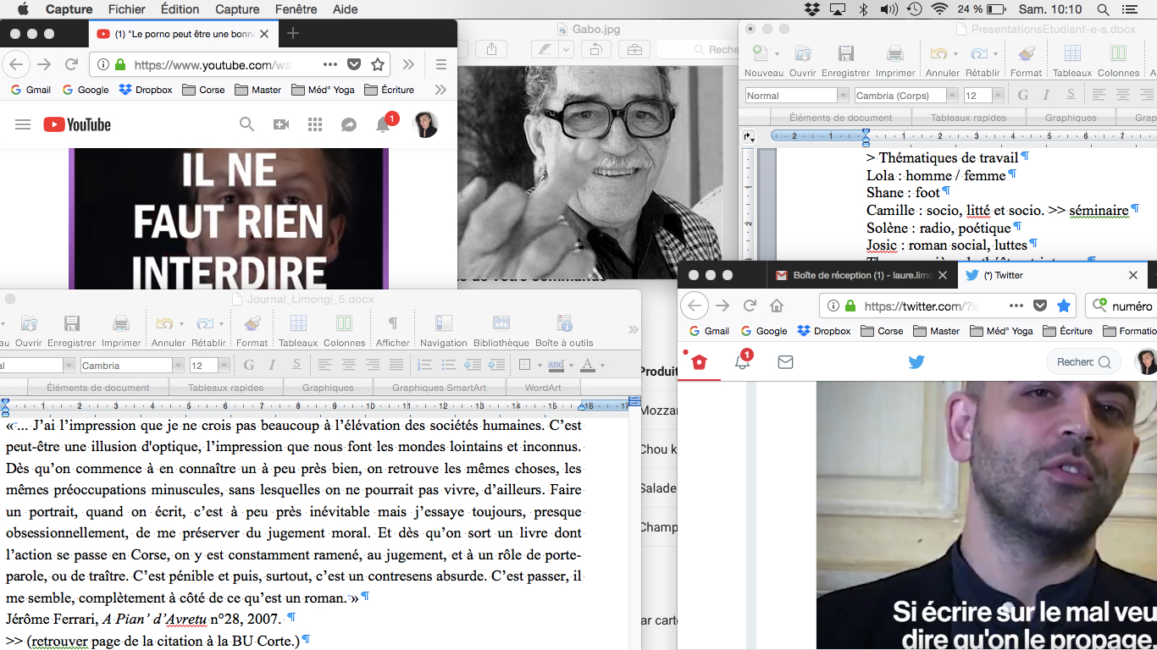The image size is (1157, 650).
Task: Click Imprimer icon in PresentationsEtudiant window
Action: pos(894,60)
